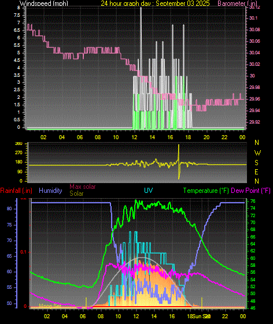This screenshot has height=324, width=273.
Task: Click the W compass direction label
Action: click(x=257, y=153)
